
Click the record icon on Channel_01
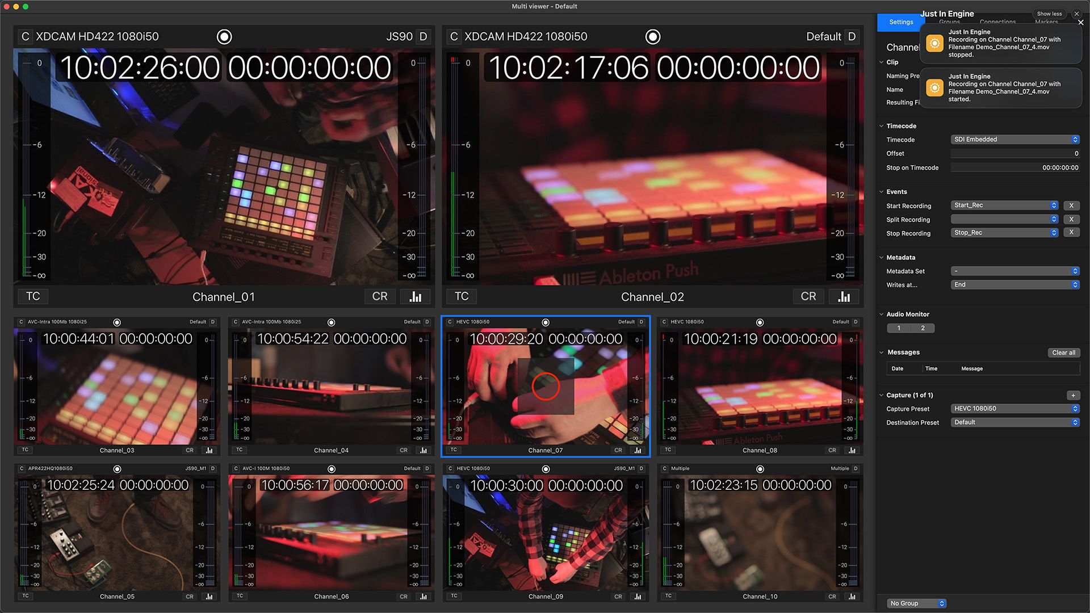pos(224,37)
